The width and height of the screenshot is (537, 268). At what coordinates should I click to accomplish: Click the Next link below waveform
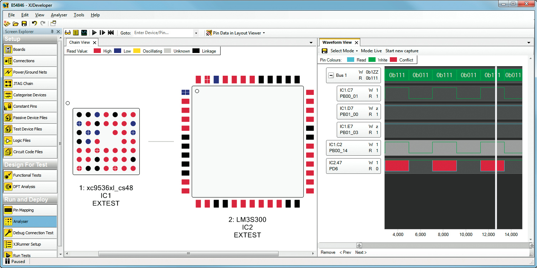(x=361, y=252)
